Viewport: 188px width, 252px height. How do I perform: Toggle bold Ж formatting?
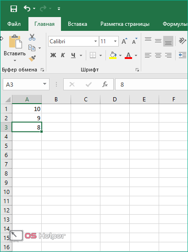(x=53, y=55)
